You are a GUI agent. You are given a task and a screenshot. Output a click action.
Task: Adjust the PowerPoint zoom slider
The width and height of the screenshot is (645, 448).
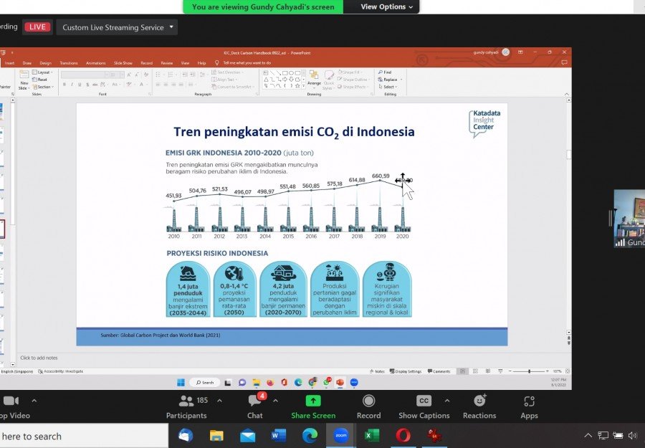pyautogui.click(x=529, y=371)
